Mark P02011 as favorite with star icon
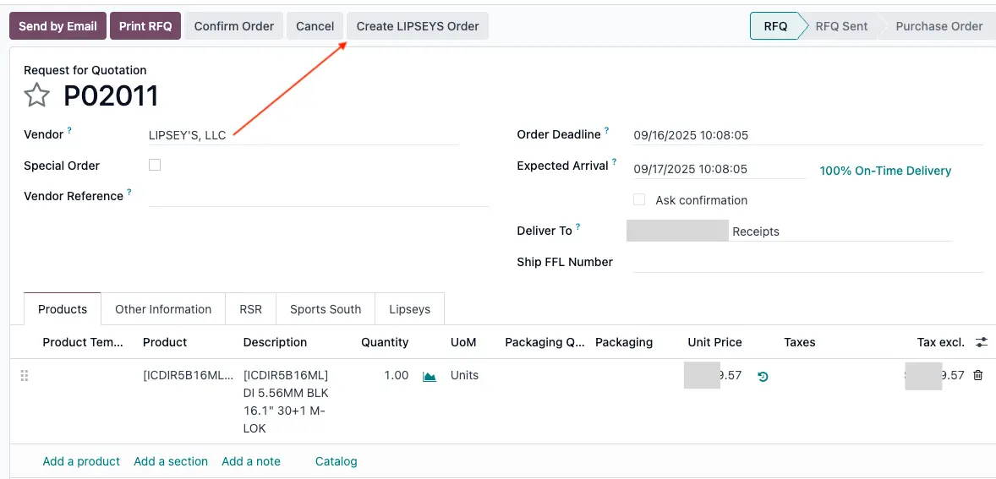 point(36,95)
